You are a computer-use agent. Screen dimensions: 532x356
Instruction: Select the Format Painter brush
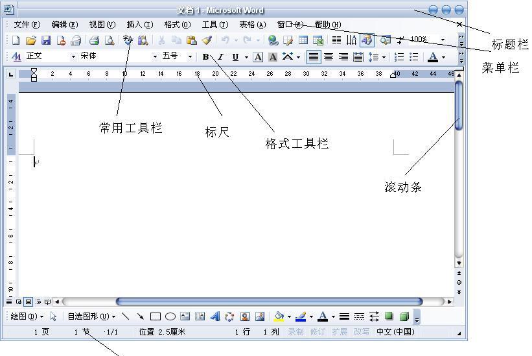(x=207, y=40)
